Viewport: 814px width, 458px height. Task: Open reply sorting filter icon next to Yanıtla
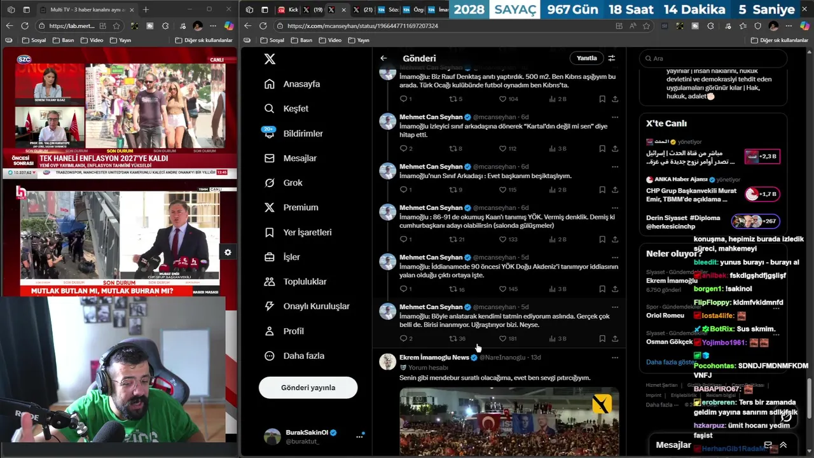(x=611, y=58)
